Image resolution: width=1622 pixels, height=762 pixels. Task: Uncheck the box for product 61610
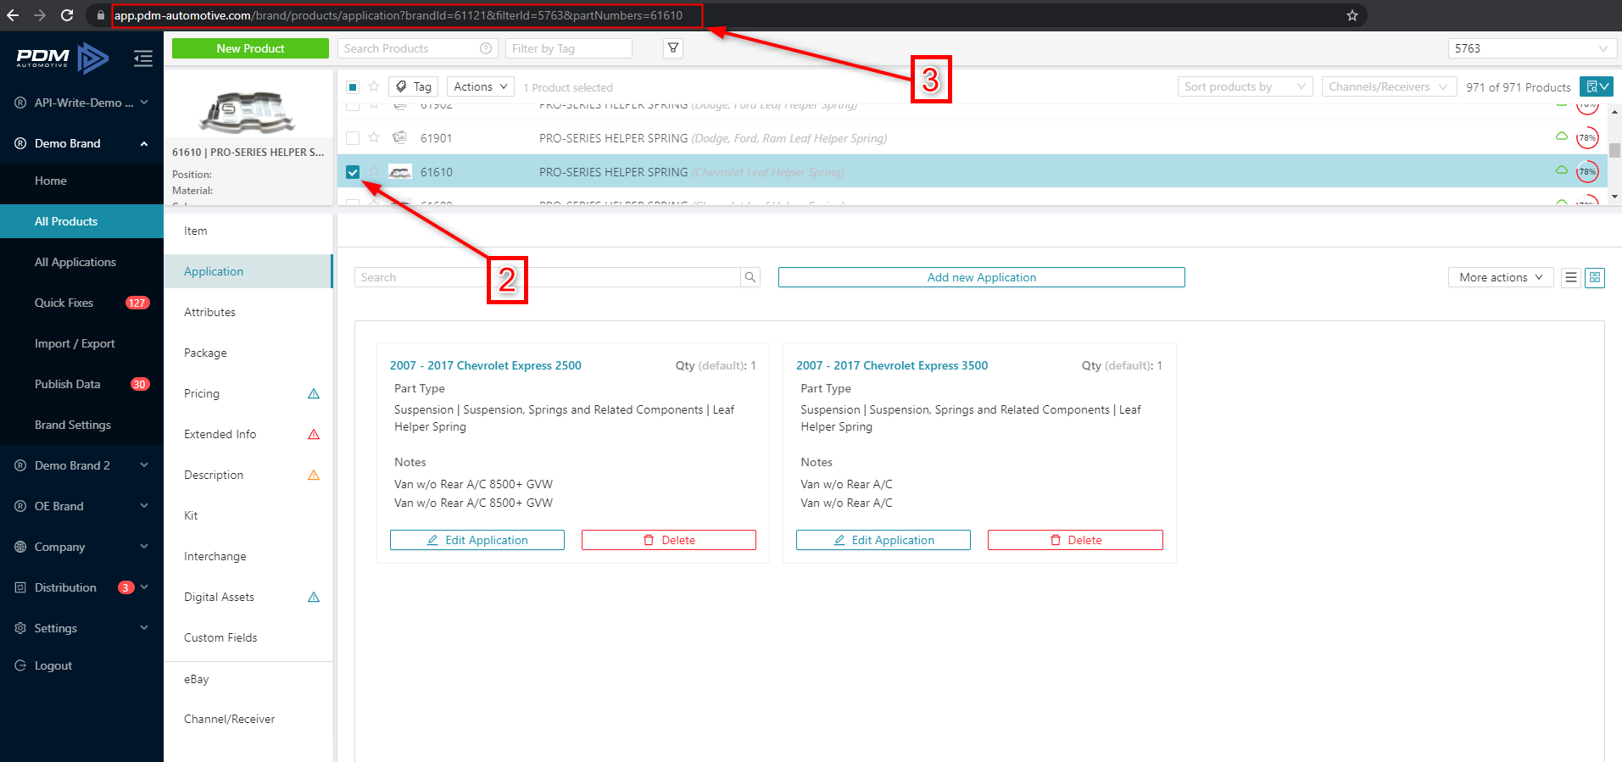point(353,171)
